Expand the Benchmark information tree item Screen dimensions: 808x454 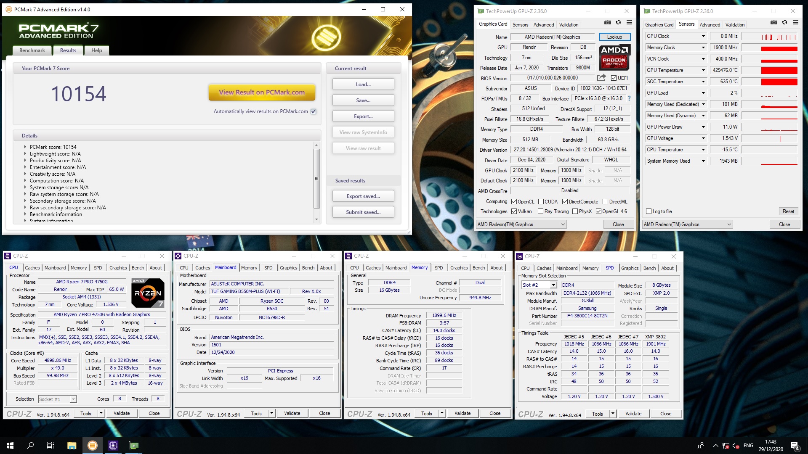[25, 214]
